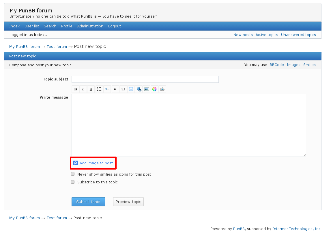Apply italic formatting to the message
This screenshot has width=329, height=235.
click(83, 89)
